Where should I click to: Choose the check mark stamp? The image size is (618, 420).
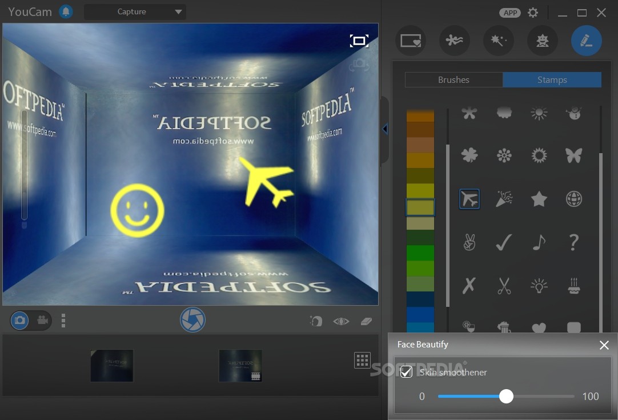(504, 242)
